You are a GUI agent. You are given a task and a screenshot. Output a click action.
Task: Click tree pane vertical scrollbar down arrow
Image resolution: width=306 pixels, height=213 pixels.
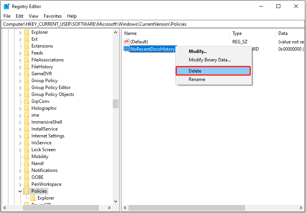coord(115,201)
